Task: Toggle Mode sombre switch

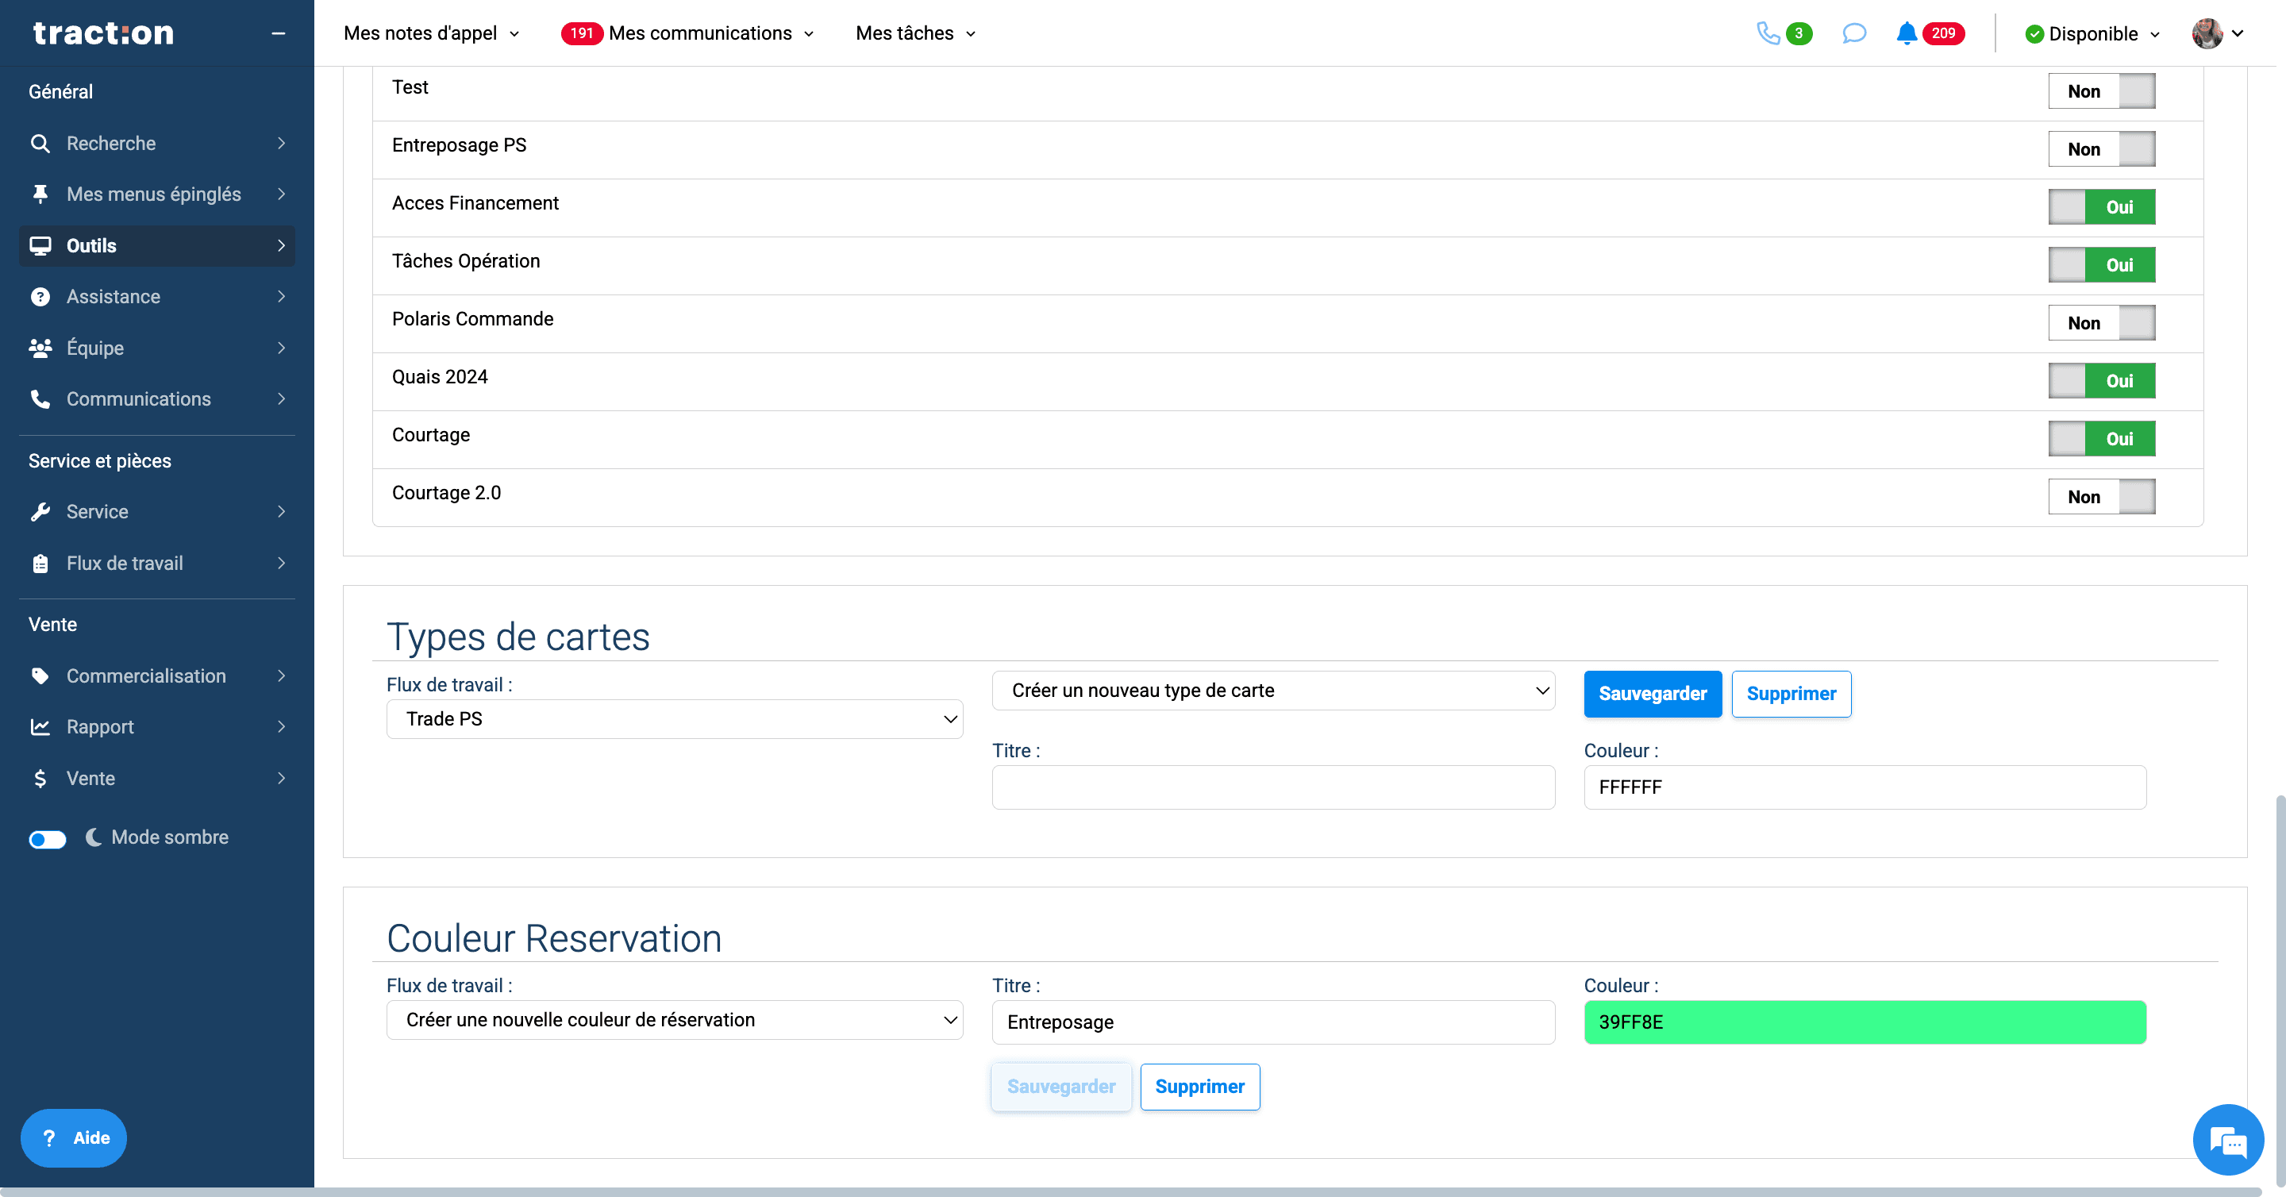Action: [47, 838]
